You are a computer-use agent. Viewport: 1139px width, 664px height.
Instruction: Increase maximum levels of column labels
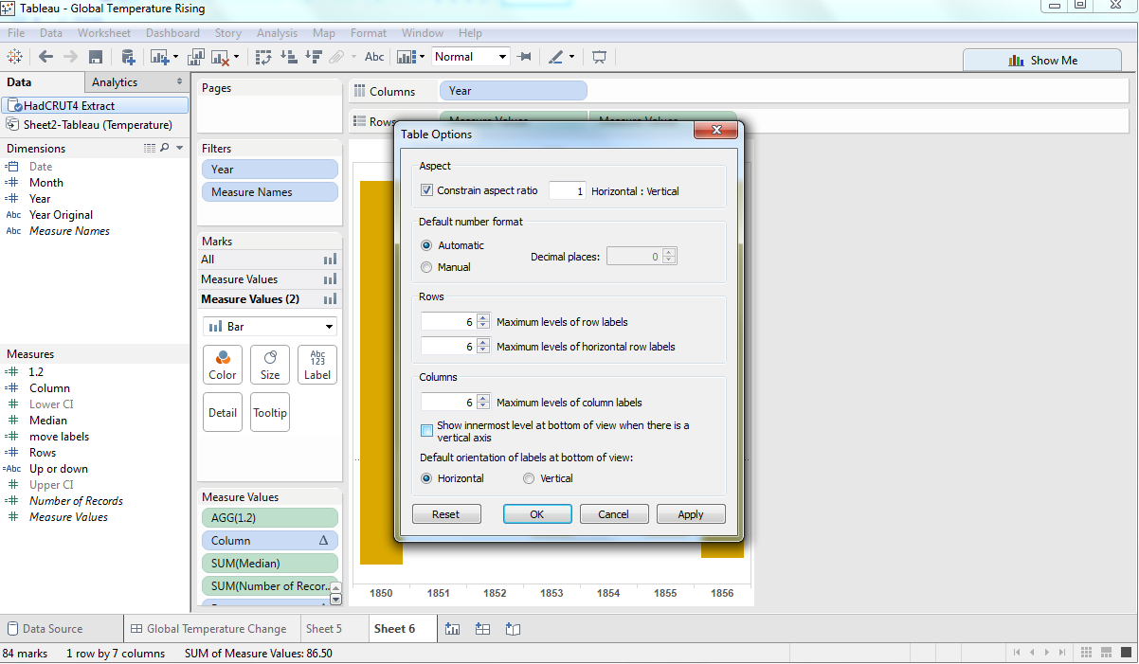[x=483, y=399]
